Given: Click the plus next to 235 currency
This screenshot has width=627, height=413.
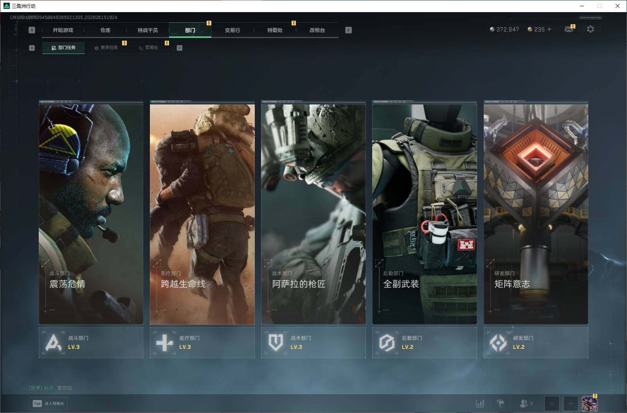Looking at the screenshot, I should point(549,29).
